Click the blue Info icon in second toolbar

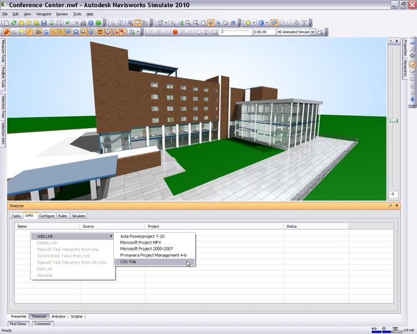point(91,32)
